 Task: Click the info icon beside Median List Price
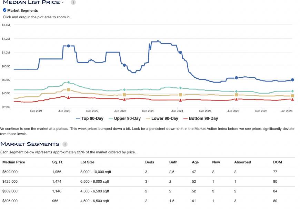(x=73, y=2)
